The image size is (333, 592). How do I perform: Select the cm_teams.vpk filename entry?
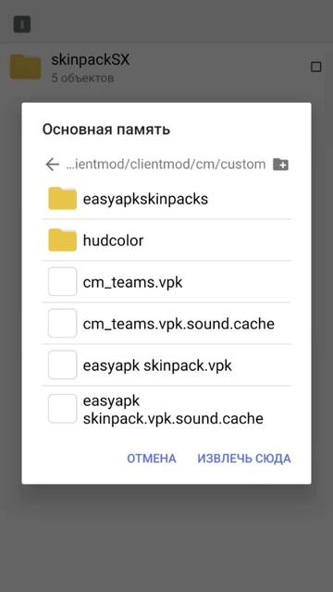[x=132, y=282]
